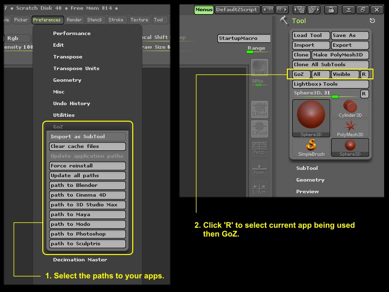Toggle the L.Sym symmetry icon
The image size is (389, 292).
pos(260,188)
